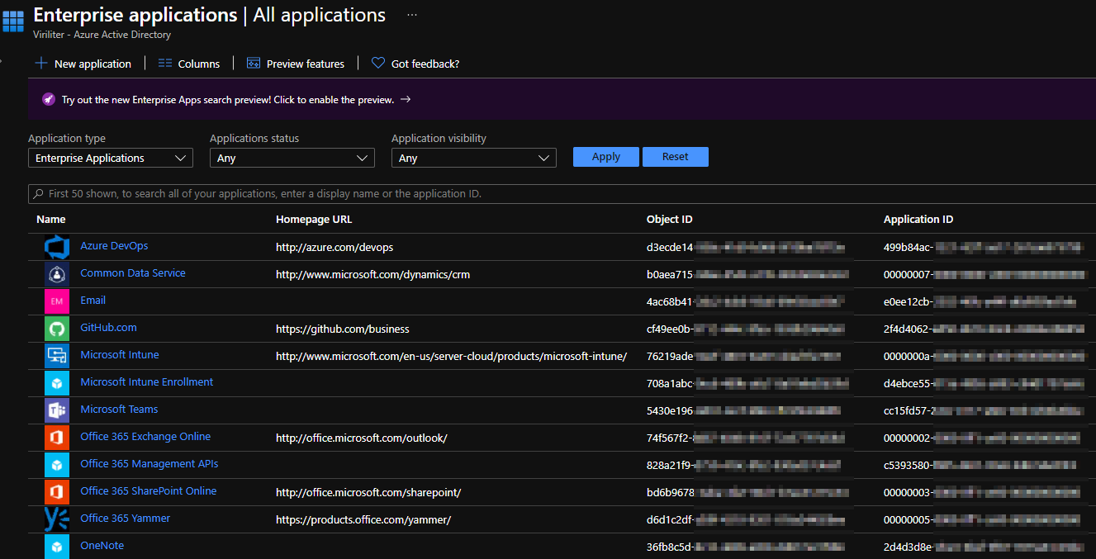Click the products.office.com/yammer/ URL cell

click(x=363, y=520)
